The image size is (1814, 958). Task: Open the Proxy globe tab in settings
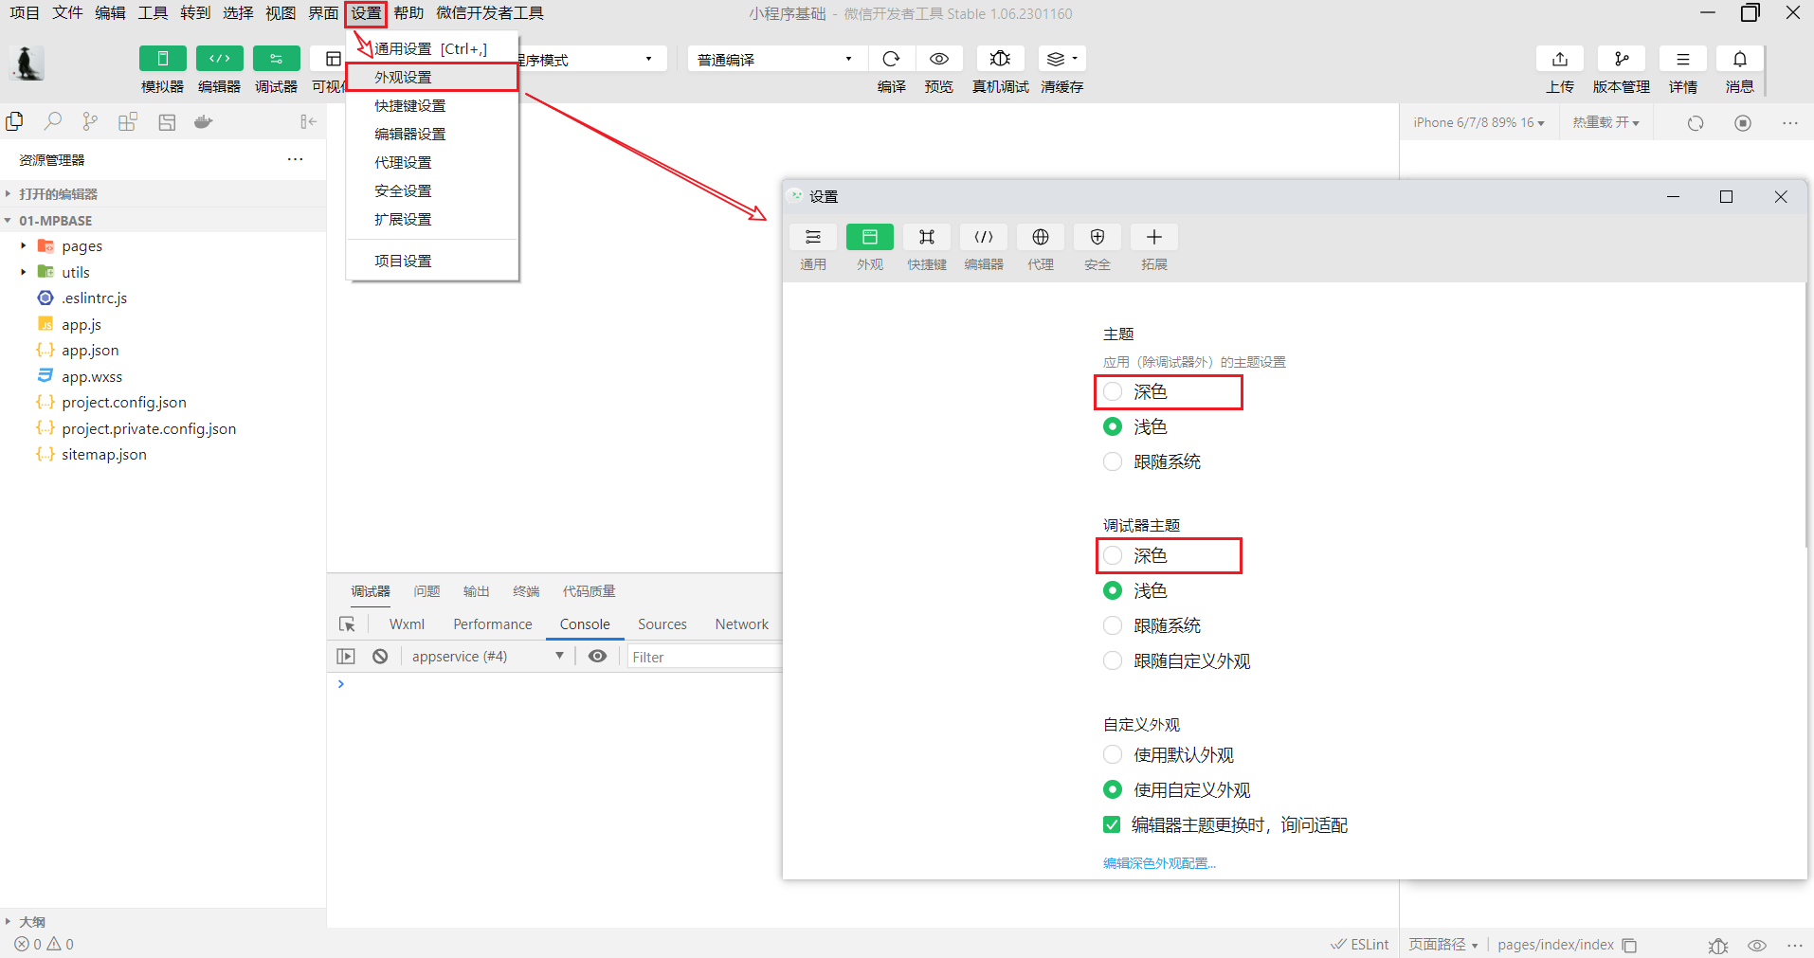point(1040,238)
